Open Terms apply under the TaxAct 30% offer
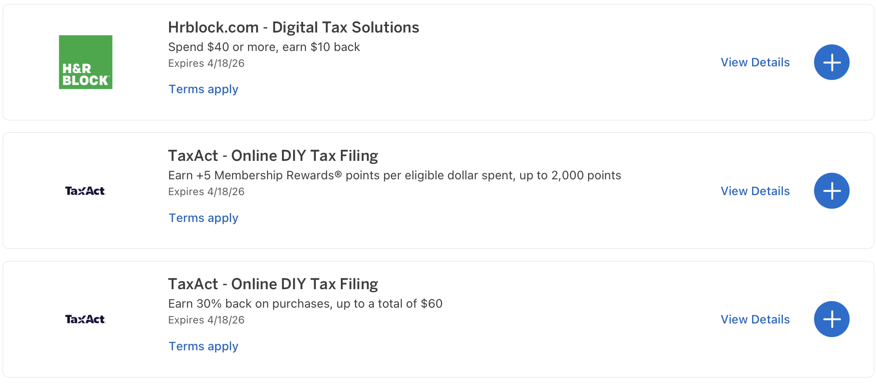 203,346
